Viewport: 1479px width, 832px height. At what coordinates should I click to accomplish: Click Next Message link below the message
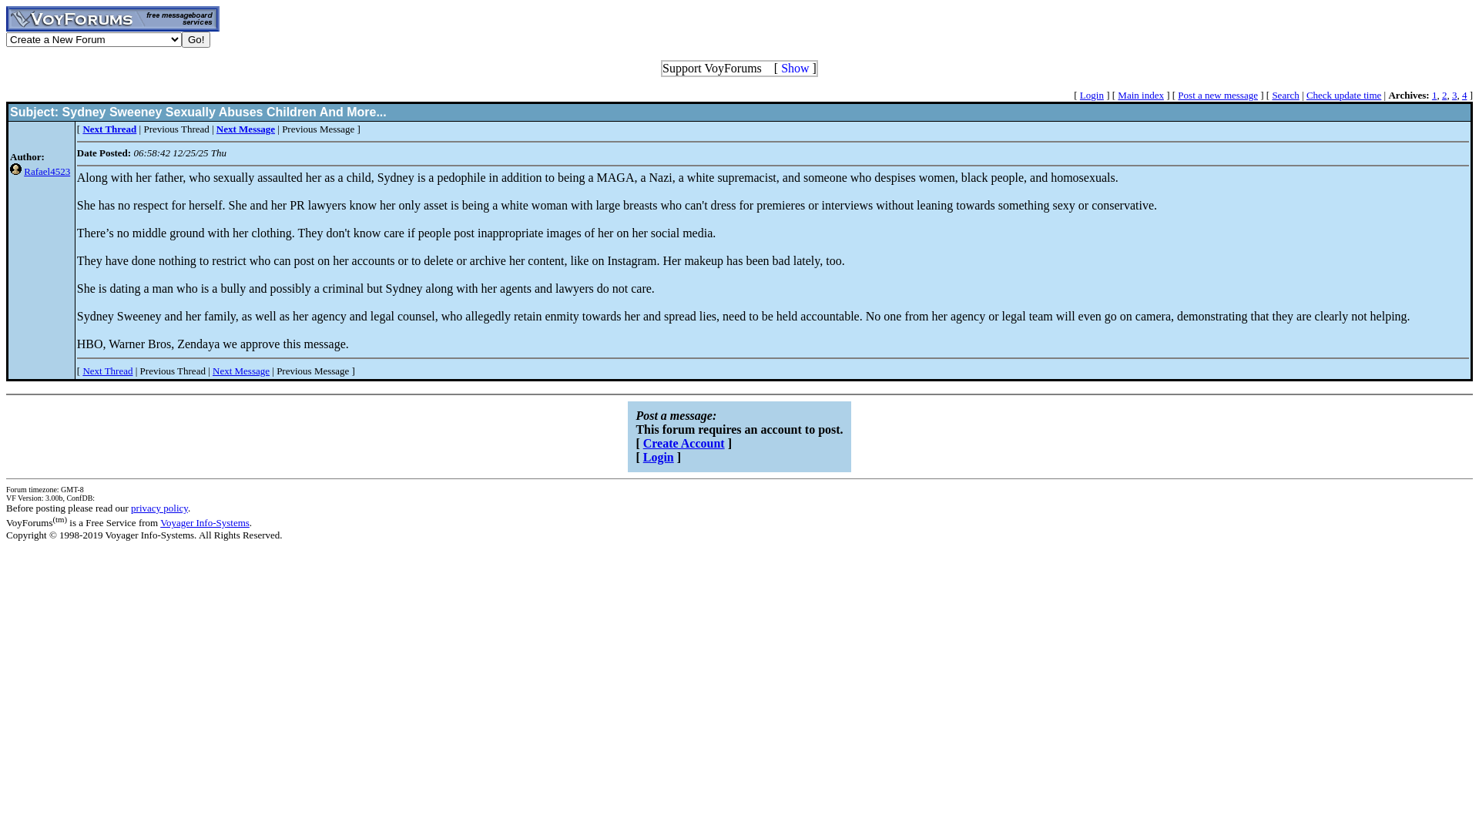[x=241, y=371]
